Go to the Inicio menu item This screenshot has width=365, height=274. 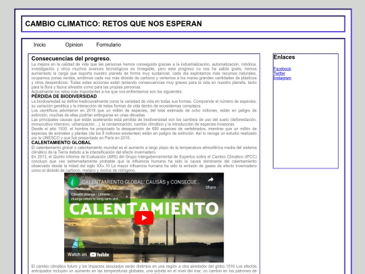click(x=40, y=45)
